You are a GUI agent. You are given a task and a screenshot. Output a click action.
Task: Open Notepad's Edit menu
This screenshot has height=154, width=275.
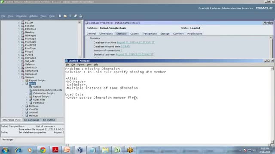(73, 65)
